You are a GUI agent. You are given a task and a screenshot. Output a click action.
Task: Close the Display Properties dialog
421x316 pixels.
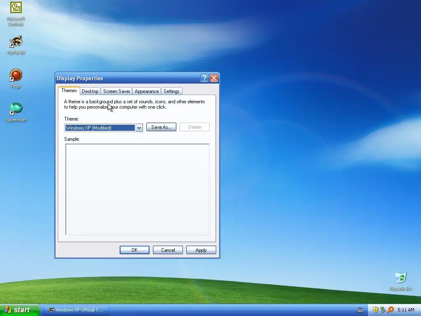click(214, 78)
